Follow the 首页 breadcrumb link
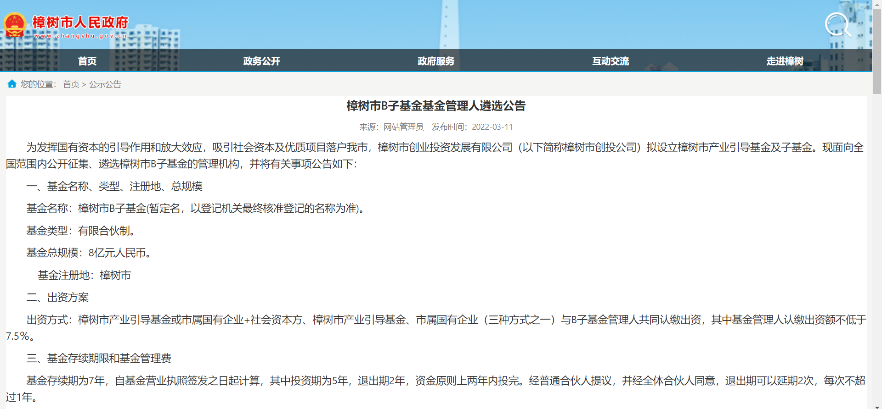 [71, 84]
